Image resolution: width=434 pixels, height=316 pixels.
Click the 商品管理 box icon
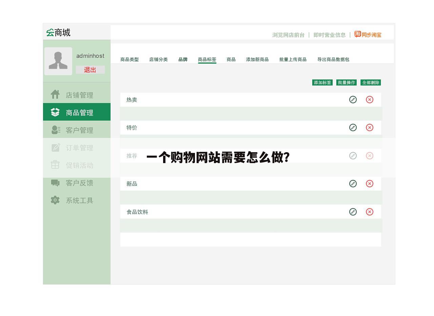click(55, 112)
